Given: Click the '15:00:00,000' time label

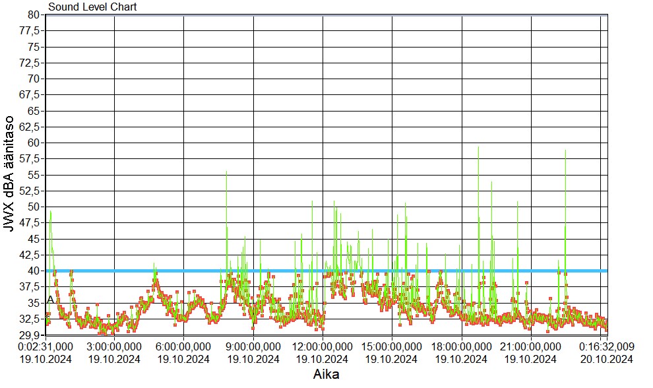Looking at the screenshot, I should click(391, 346).
